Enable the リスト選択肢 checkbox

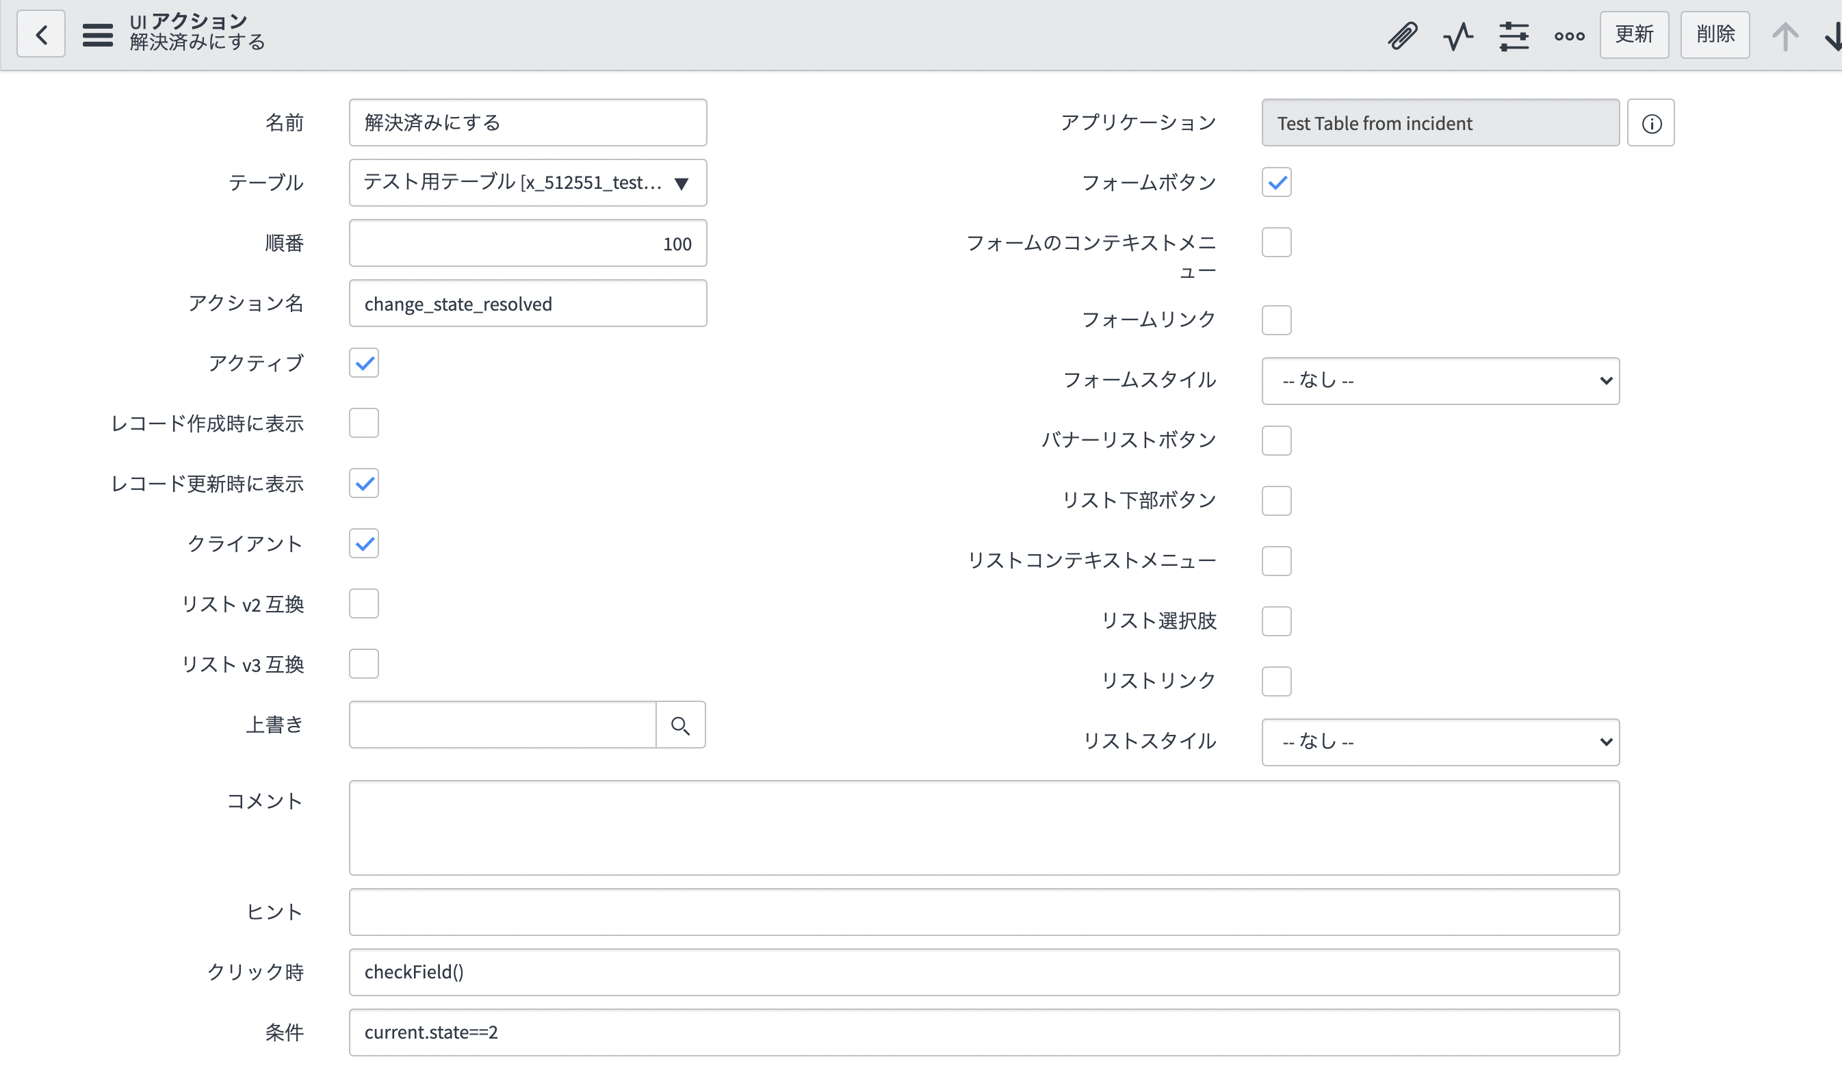1276,621
